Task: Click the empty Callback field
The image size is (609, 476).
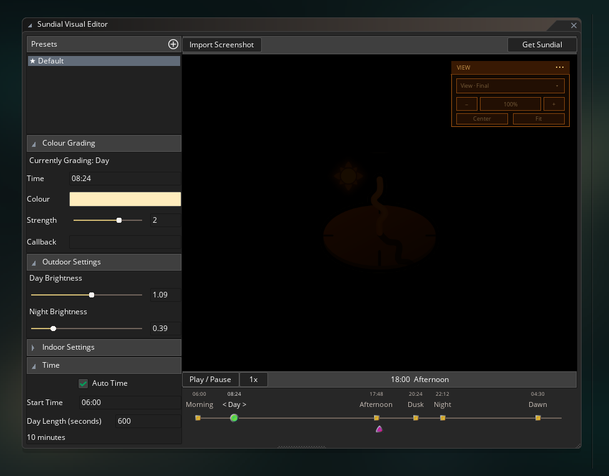Action: point(125,242)
